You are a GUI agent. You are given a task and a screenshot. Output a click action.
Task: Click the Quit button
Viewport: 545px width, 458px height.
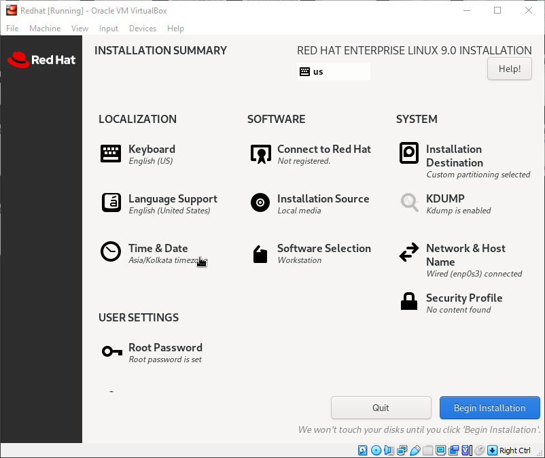coord(381,408)
